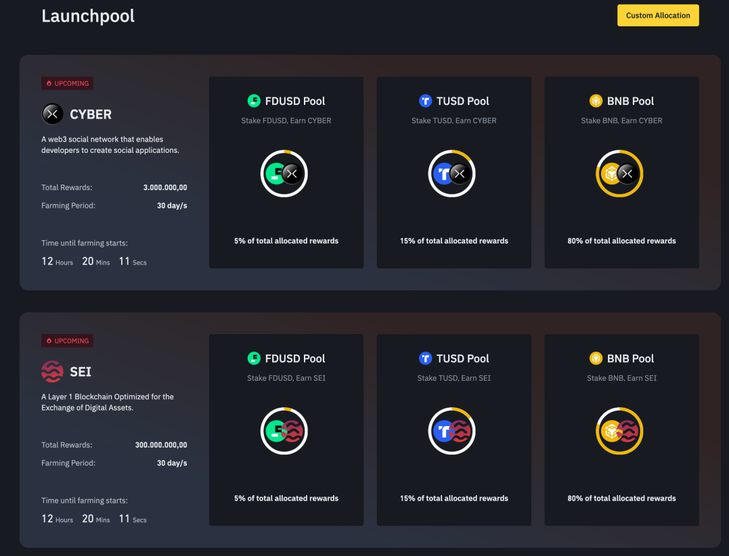Open the FDUSD Pool card for CYBER
Screen dimensions: 729x556
coord(286,171)
